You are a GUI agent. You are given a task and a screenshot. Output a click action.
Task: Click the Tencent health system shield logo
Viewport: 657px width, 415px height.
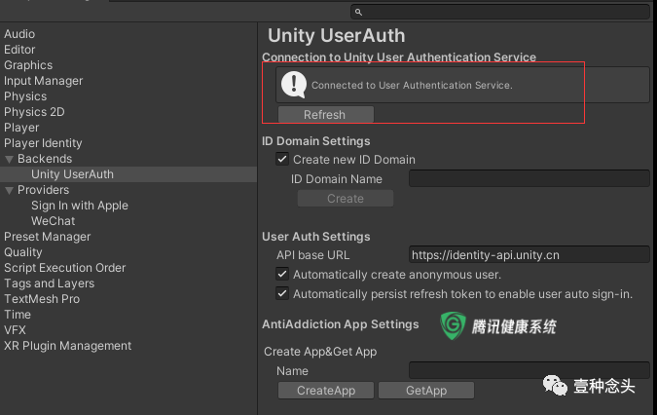tap(453, 325)
